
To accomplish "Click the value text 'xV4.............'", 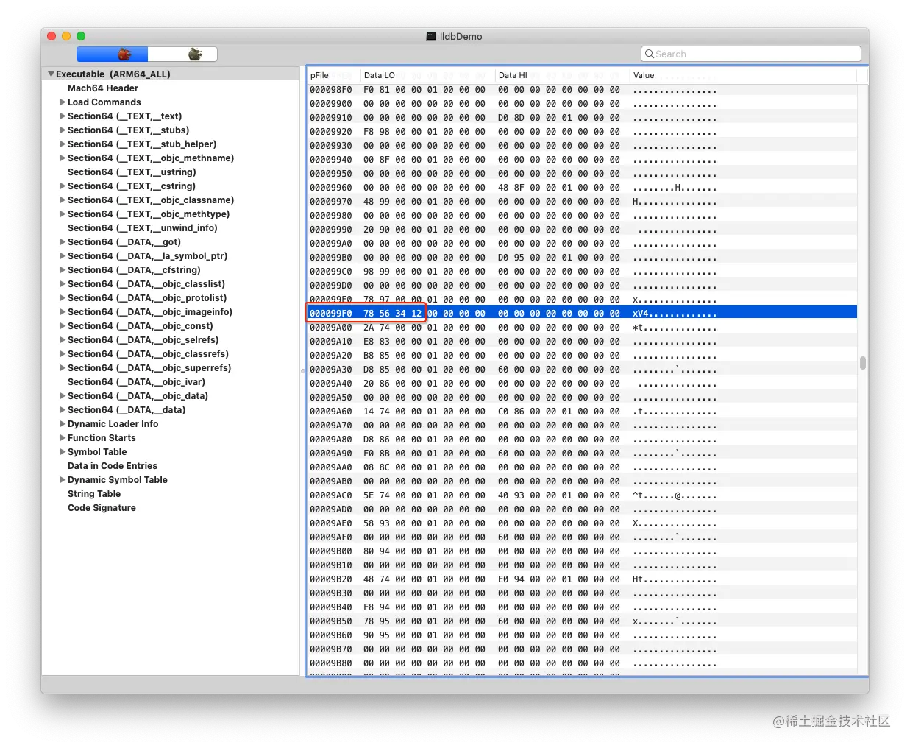I will click(x=675, y=314).
